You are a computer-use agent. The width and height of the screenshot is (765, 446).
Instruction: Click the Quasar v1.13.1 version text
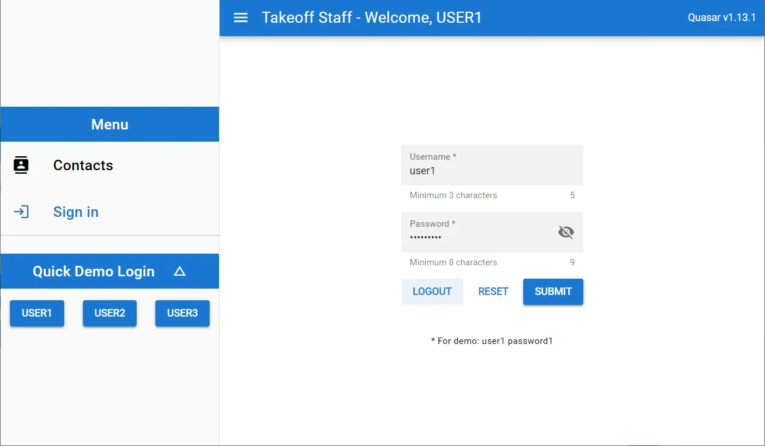[x=722, y=17]
